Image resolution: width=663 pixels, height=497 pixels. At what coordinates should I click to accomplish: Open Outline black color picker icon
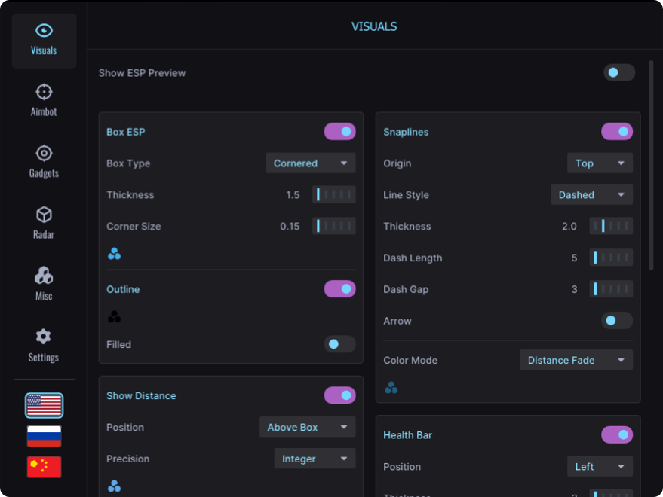[114, 316]
